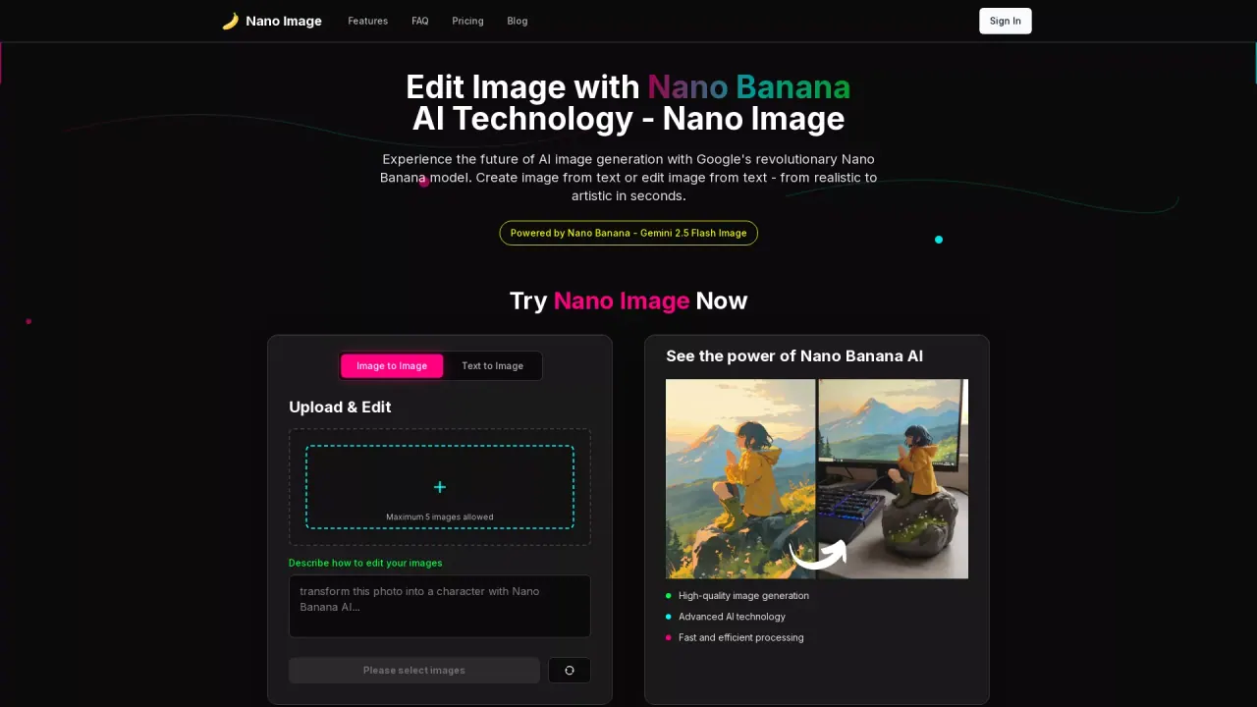Select the Image to Image tab
This screenshot has width=1257, height=707.
(392, 366)
